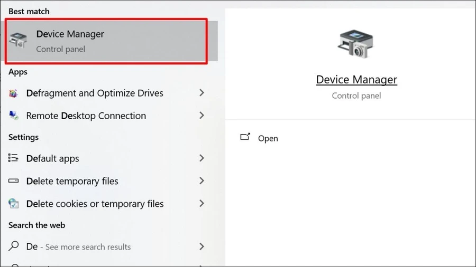Click the Best match header
Viewport: 476px width, 267px height.
point(29,12)
